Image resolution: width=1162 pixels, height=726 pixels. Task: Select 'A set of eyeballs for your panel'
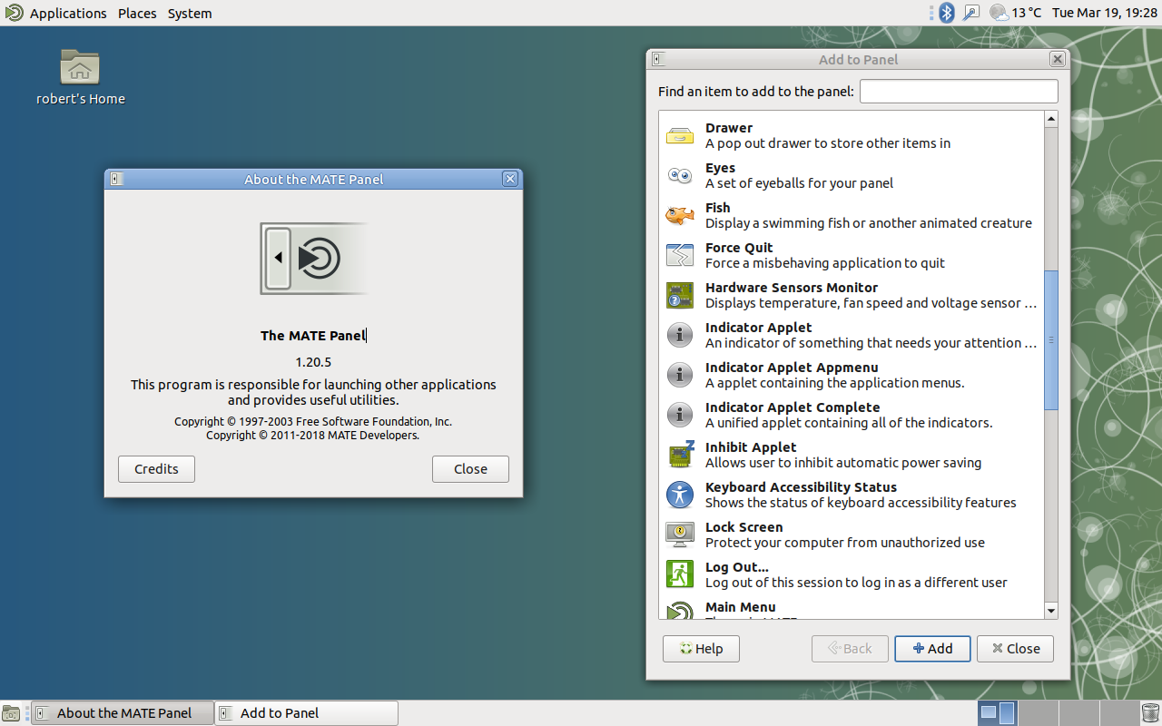pyautogui.click(x=799, y=183)
